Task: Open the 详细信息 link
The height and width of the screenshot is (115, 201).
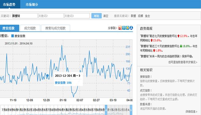Action: click(x=191, y=112)
